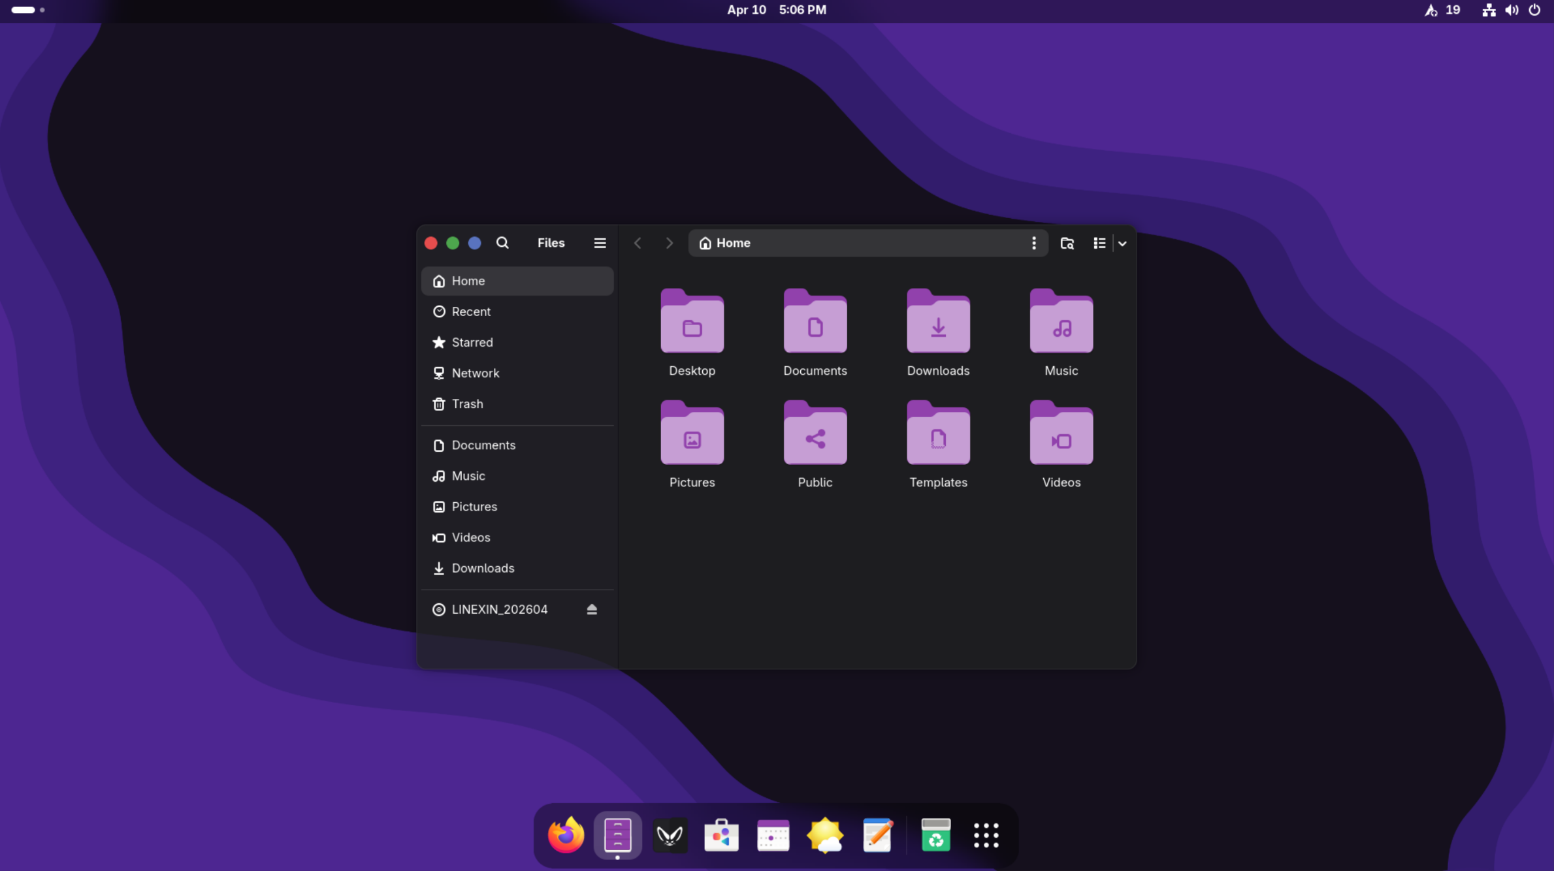Open the update indicator showing 19
Viewport: 1554px width, 871px height.
coord(1442,10)
